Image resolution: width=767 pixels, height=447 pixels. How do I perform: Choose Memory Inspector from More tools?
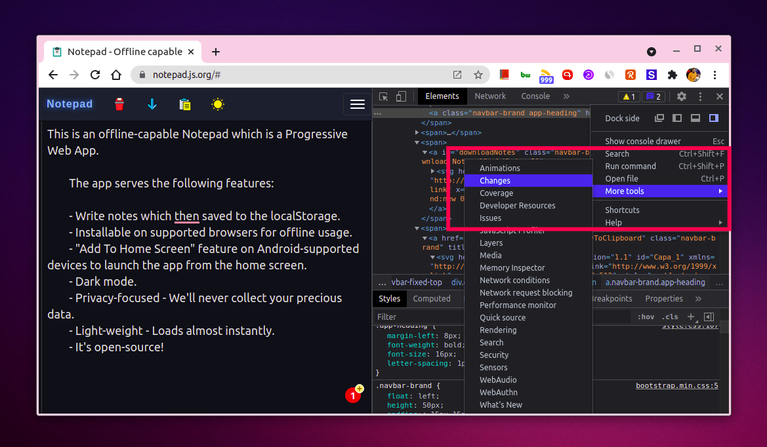(528, 267)
